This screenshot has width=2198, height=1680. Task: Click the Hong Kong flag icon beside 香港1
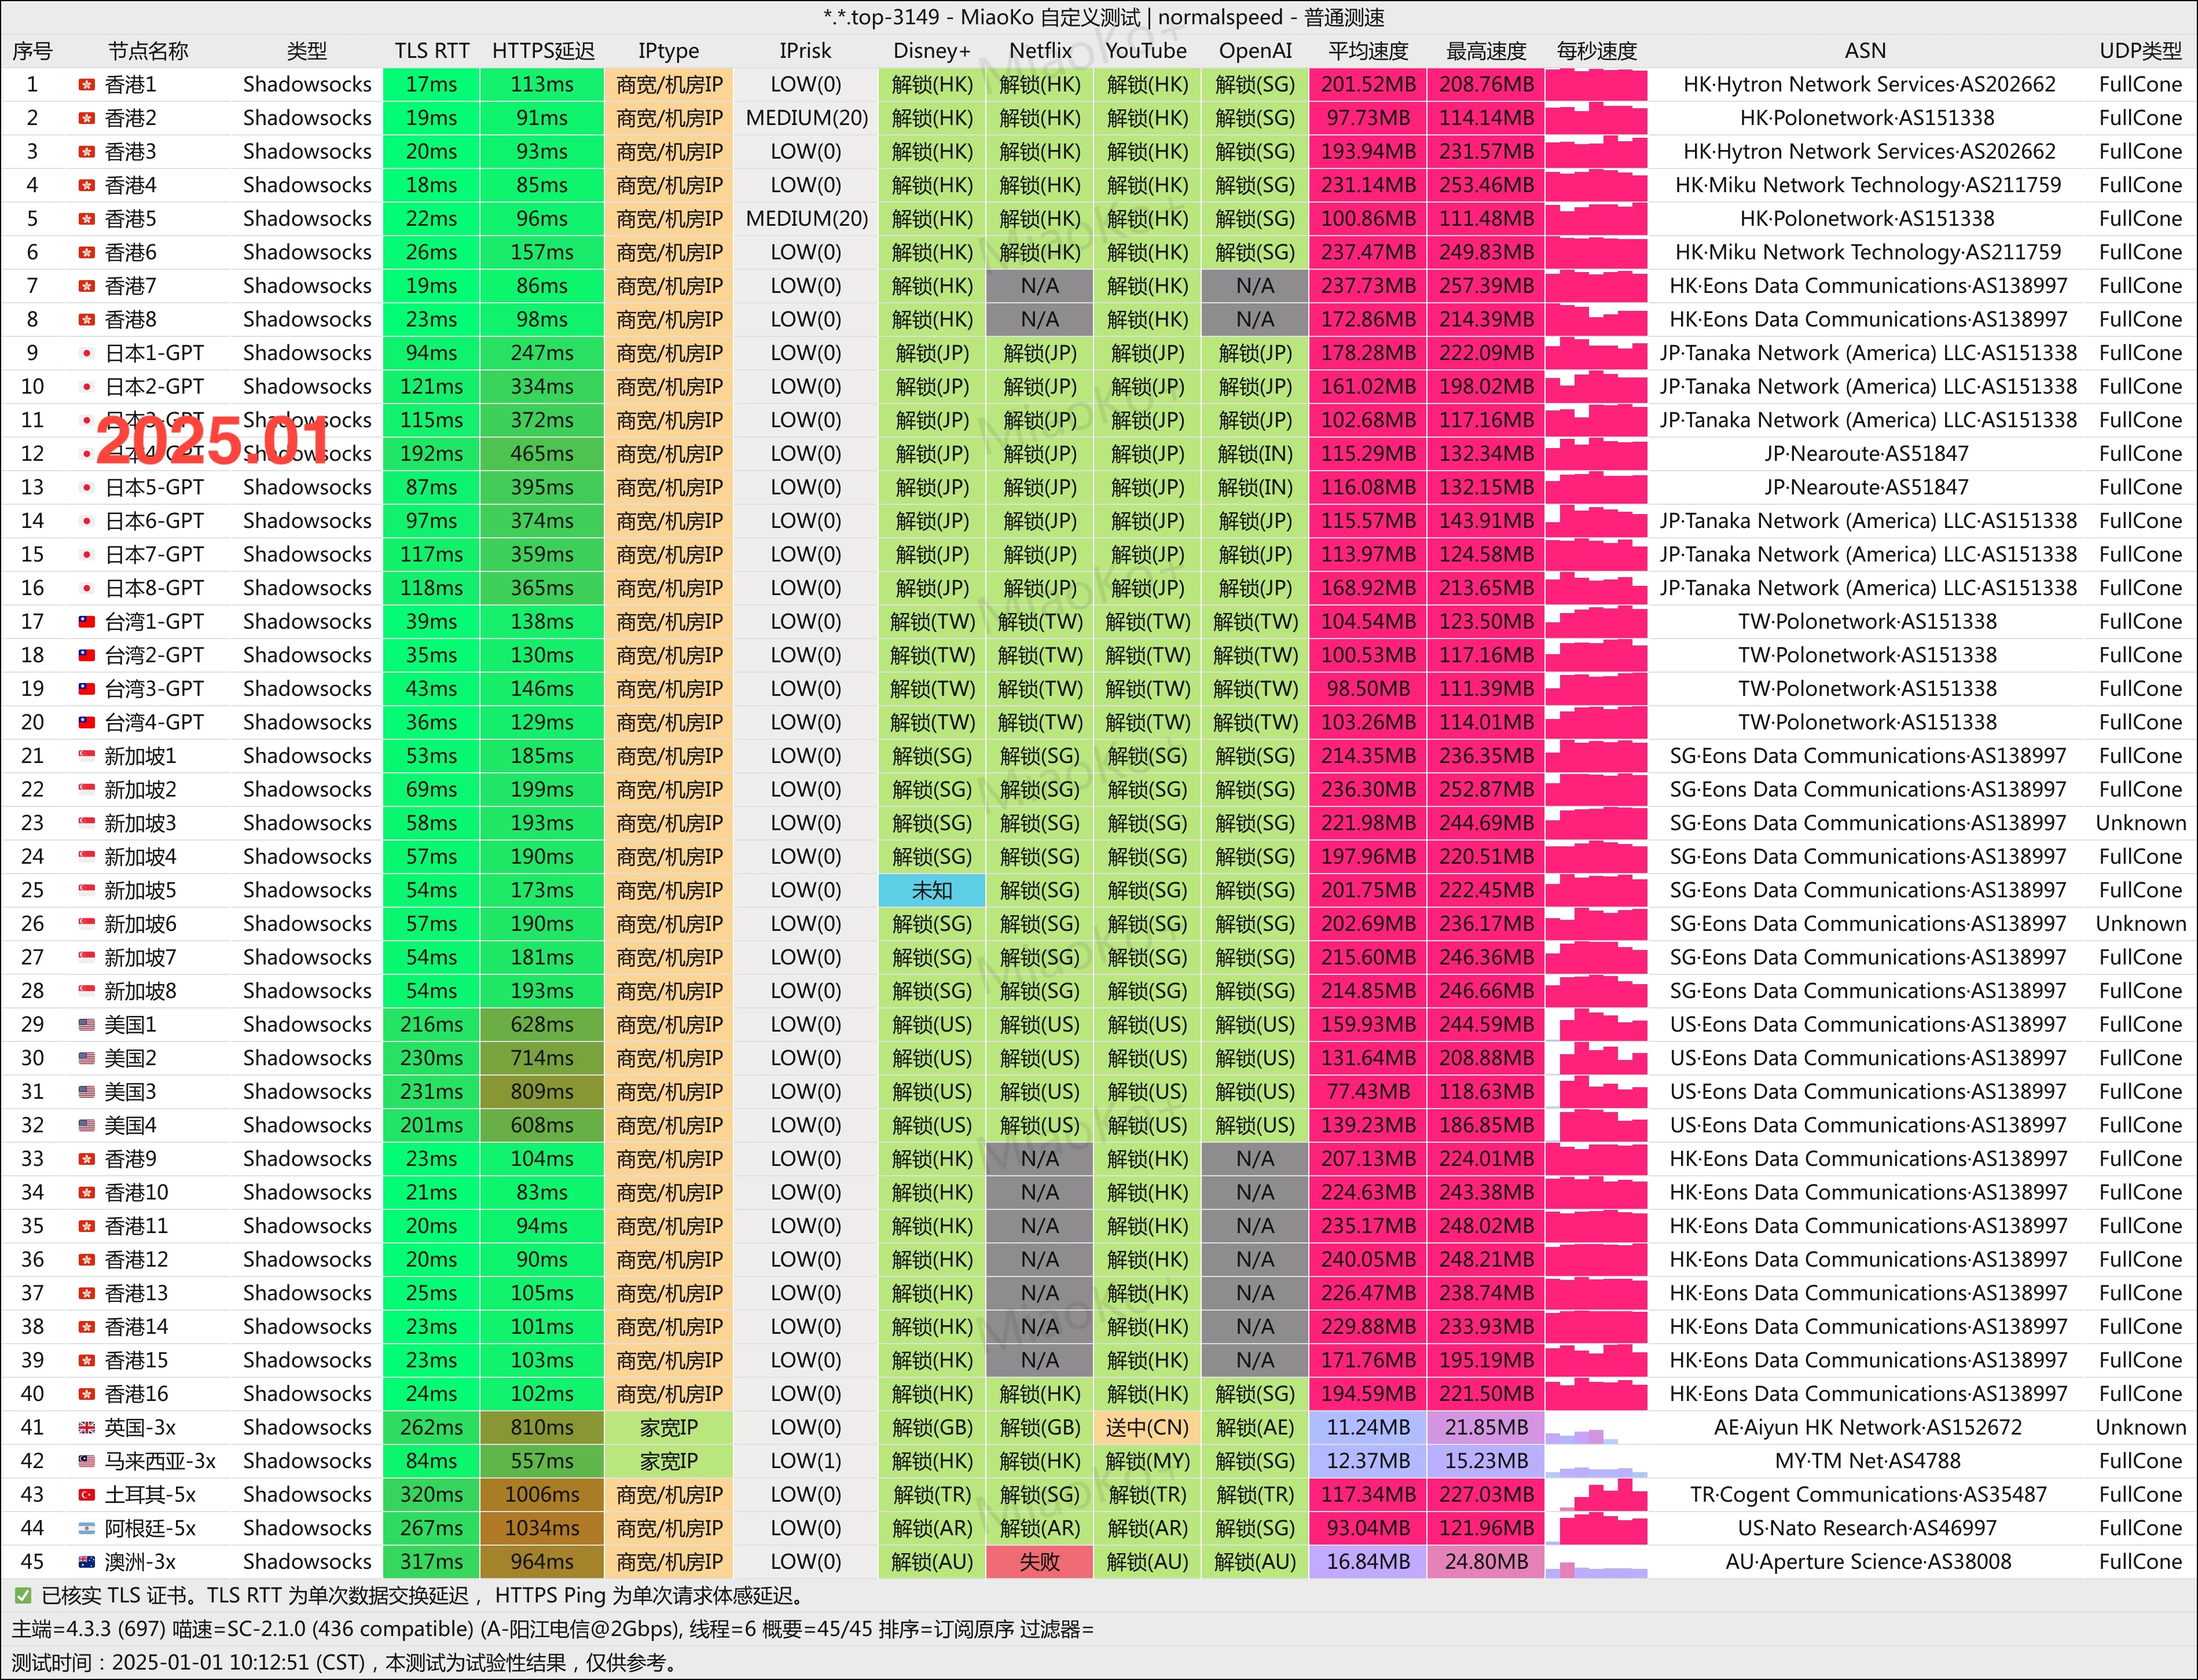87,85
